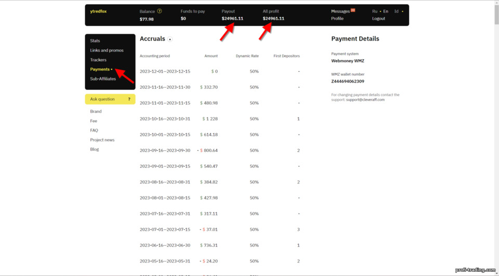Click the amount $ 384.82
Viewport: 499px width, 276px height.
[x=209, y=182]
